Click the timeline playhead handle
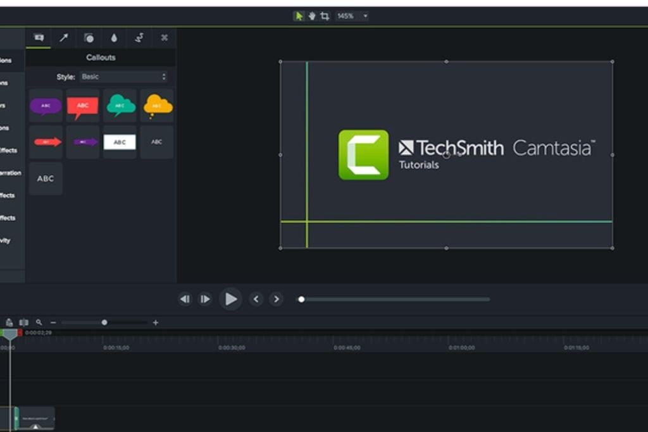Viewport: 648px width, 432px height. coord(10,335)
